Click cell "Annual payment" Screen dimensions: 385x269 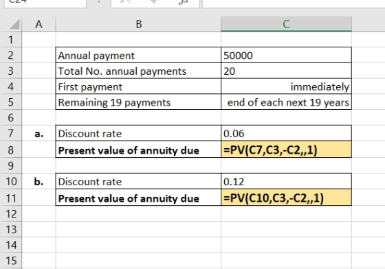coord(138,55)
